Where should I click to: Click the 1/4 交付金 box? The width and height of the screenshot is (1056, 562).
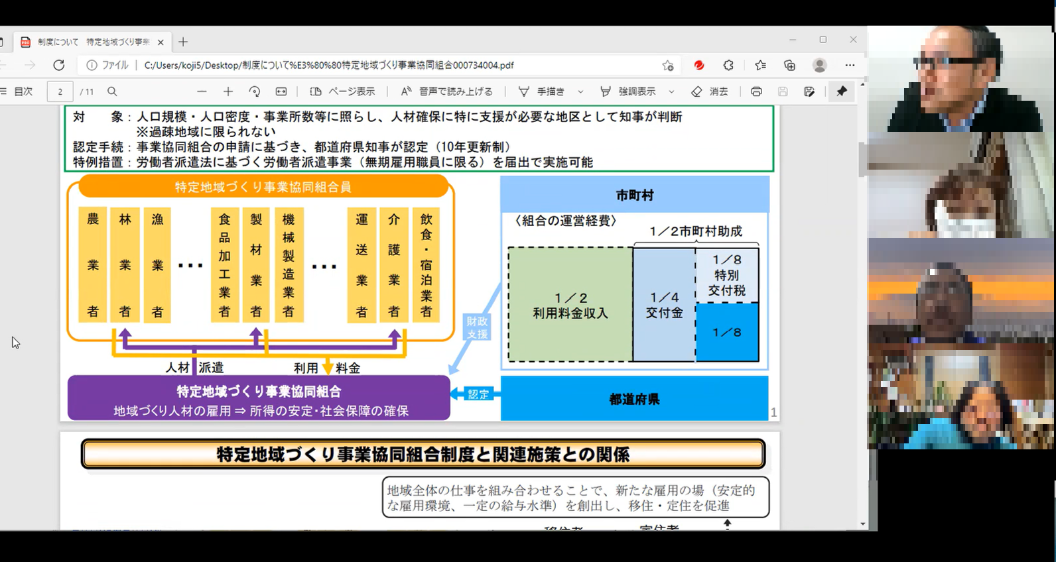pyautogui.click(x=664, y=305)
